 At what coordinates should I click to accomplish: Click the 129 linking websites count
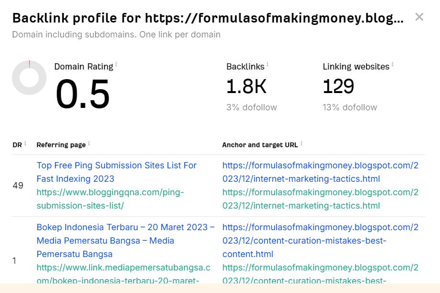click(x=338, y=87)
